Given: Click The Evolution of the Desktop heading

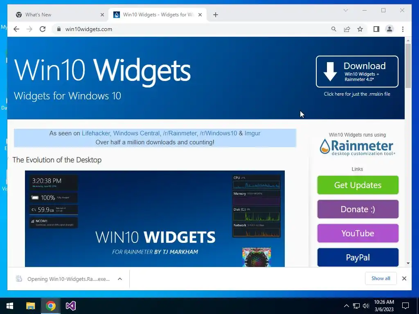Looking at the screenshot, I should pyautogui.click(x=57, y=160).
